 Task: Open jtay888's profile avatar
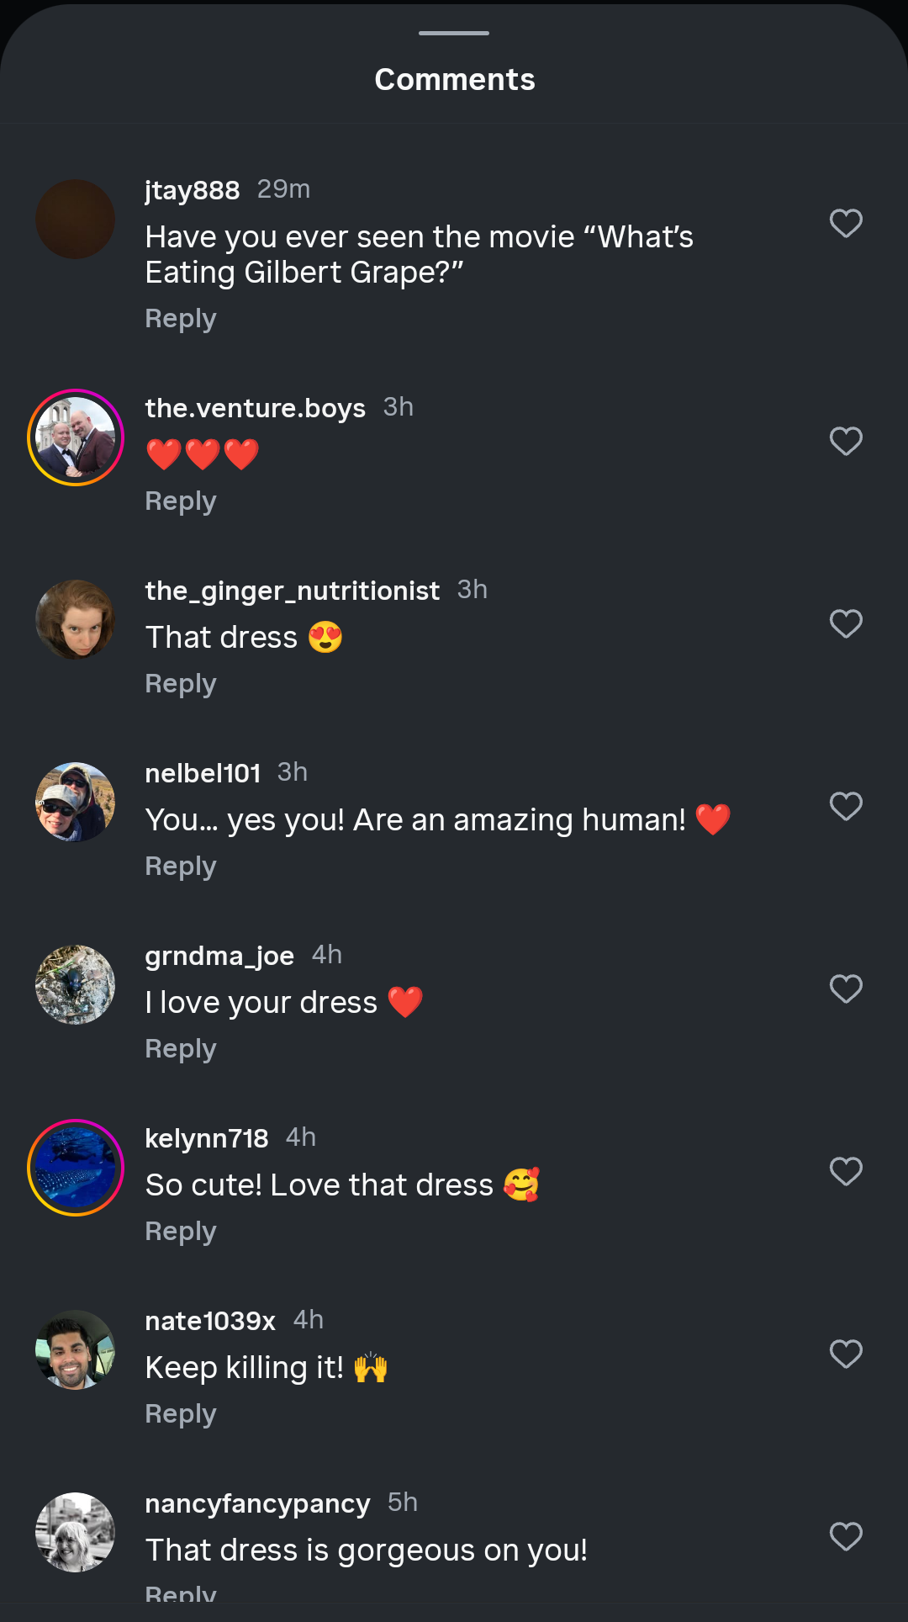point(76,219)
